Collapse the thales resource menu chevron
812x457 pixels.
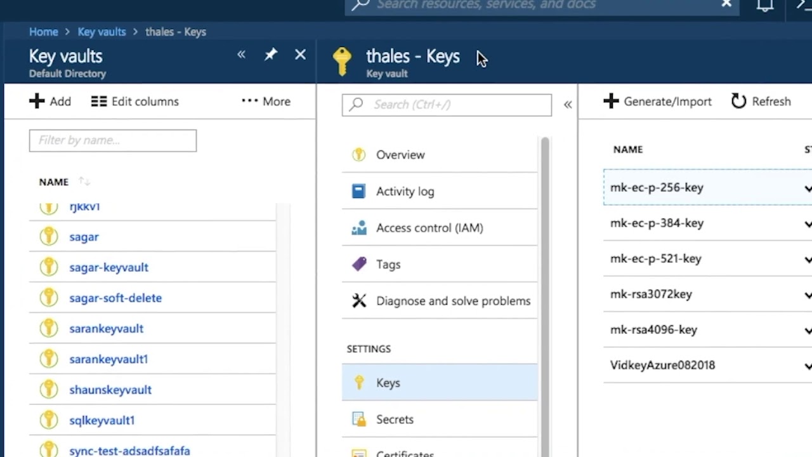click(568, 105)
